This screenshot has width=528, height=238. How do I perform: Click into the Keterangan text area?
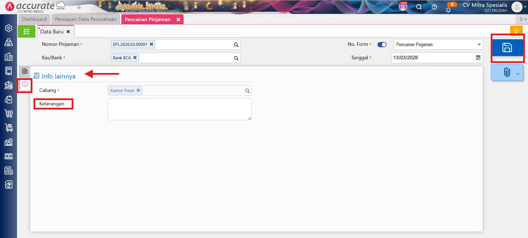tap(179, 109)
